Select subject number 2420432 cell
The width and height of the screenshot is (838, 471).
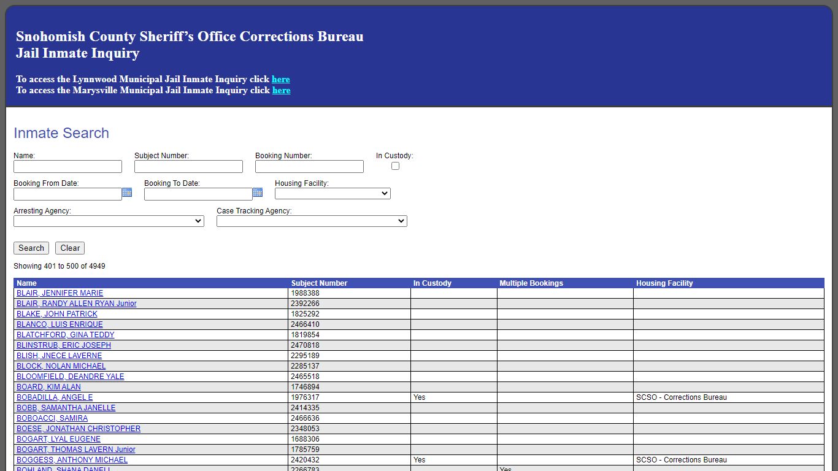coord(350,460)
